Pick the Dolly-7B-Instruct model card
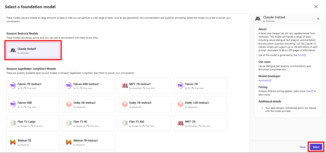Image resolution: width=326 pixels, height=153 pixels. (x=144, y=104)
